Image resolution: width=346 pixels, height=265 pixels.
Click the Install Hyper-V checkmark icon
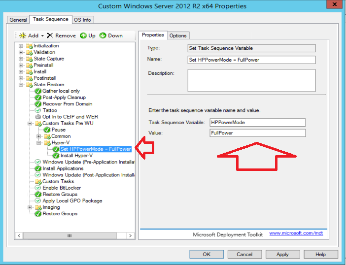pos(56,156)
